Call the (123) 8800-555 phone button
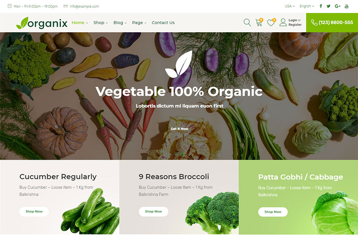The image size is (358, 238). [x=332, y=22]
